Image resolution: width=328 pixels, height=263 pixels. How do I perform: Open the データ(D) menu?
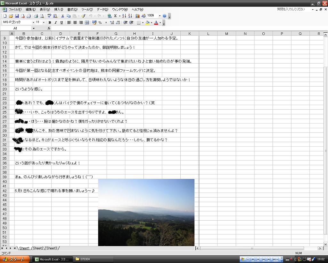(102, 9)
